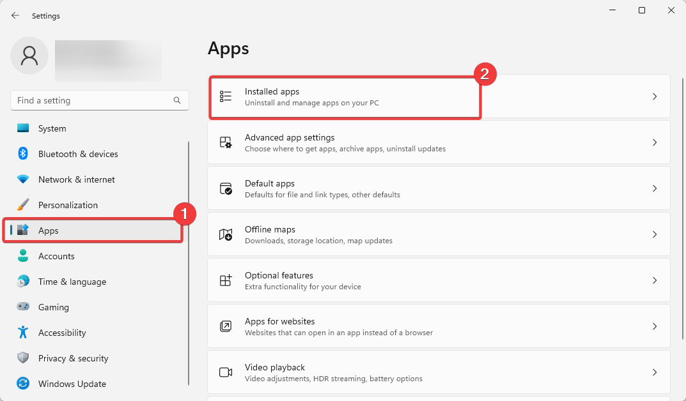Expand Installed apps with its chevron
Image resolution: width=686 pixels, height=401 pixels.
point(655,96)
